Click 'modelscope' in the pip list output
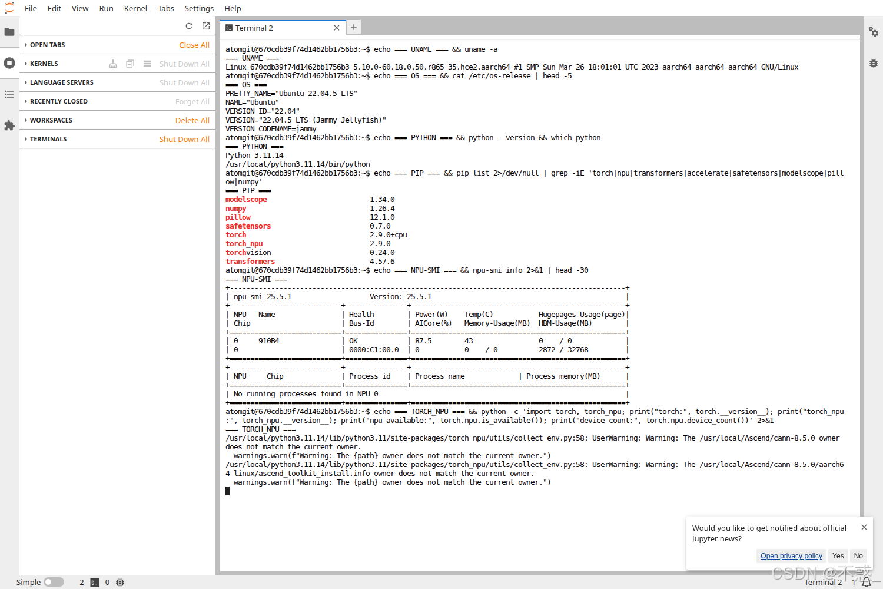The height and width of the screenshot is (589, 883). click(246, 200)
